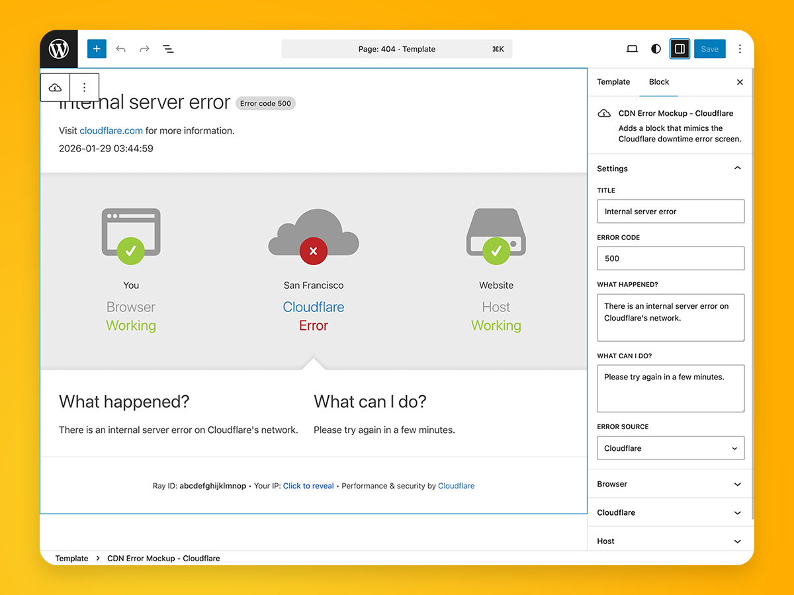The height and width of the screenshot is (595, 794).
Task: Open the document overview list view
Action: point(168,49)
